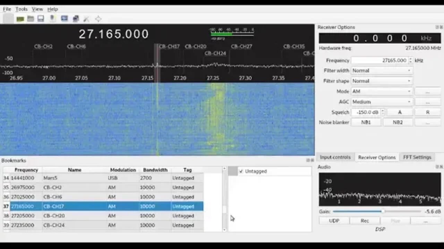
Task: Open the Configure I/O devices green card icon
Action: [x=20, y=19]
